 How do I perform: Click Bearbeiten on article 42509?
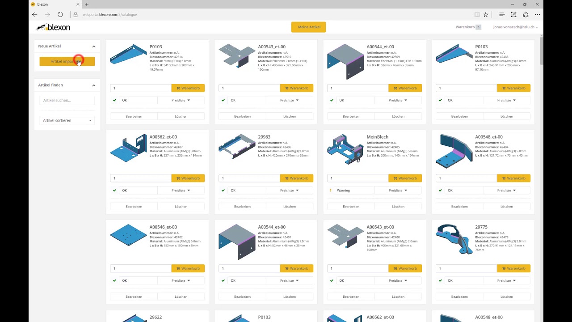[351, 116]
